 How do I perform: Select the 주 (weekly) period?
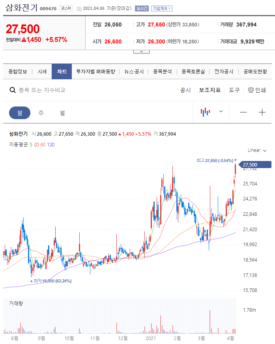pos(41,113)
